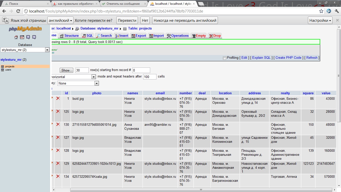Close the 'как правильно обработать' tab
The height and width of the screenshot is (192, 341).
97,4
